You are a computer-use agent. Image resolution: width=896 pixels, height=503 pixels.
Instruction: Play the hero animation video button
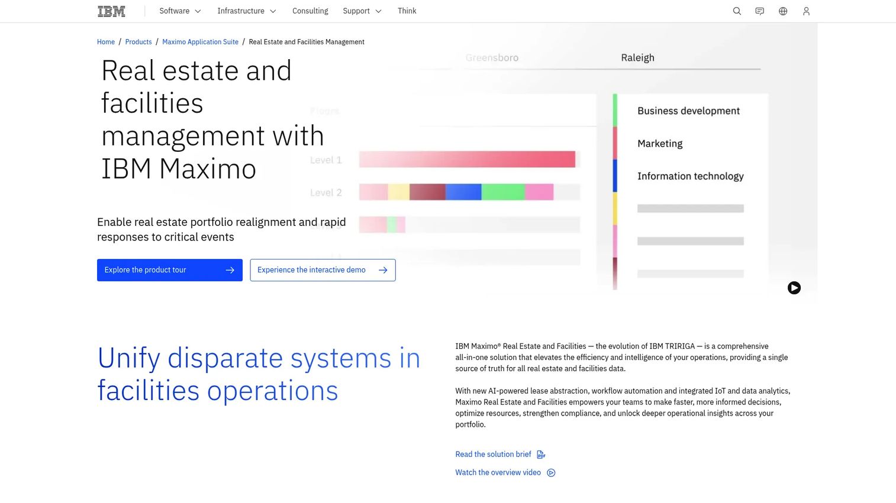tap(794, 288)
